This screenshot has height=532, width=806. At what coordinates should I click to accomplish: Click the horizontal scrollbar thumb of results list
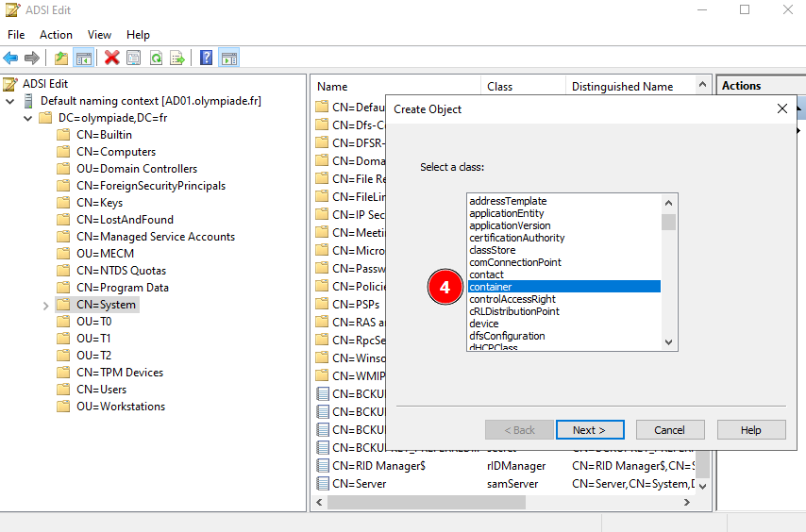[x=427, y=502]
